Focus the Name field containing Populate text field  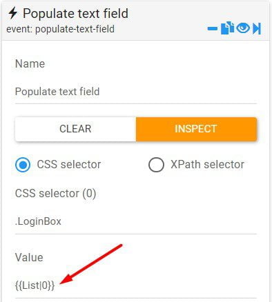(136, 92)
